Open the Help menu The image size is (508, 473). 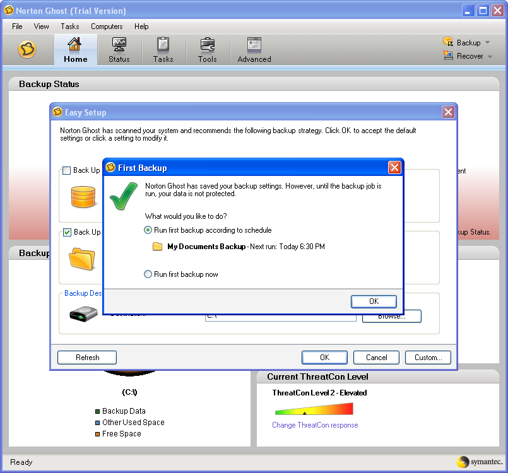click(x=141, y=26)
